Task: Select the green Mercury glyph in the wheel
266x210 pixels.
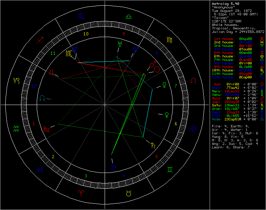Action: pos(164,84)
